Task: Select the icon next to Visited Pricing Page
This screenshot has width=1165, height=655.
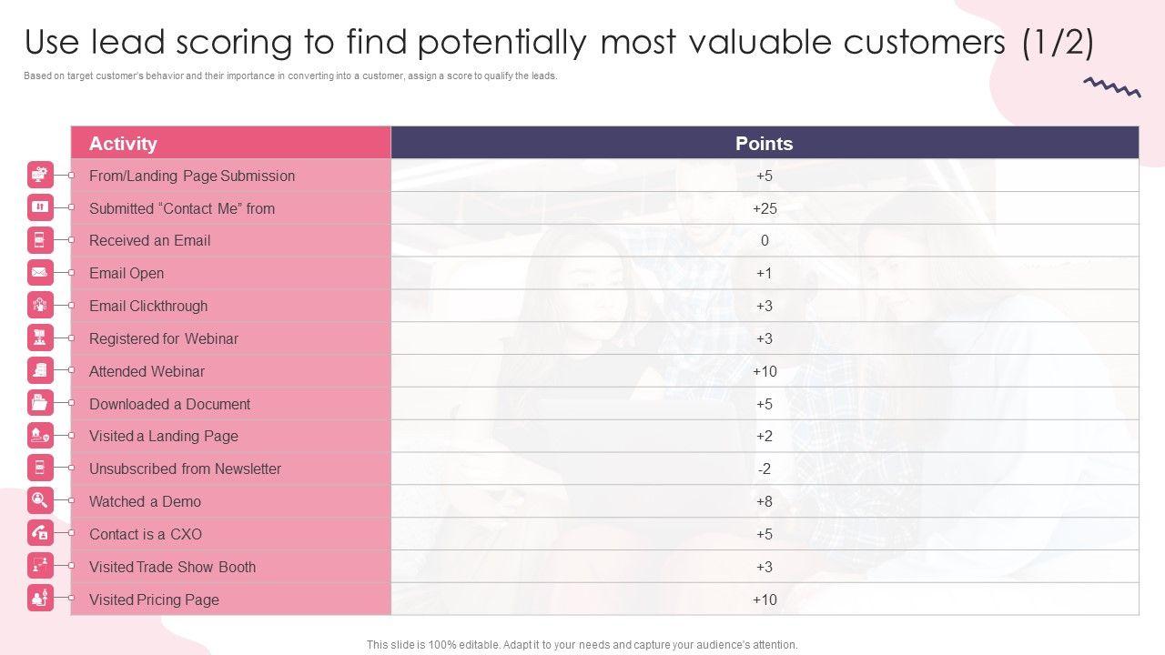Action: (x=40, y=598)
